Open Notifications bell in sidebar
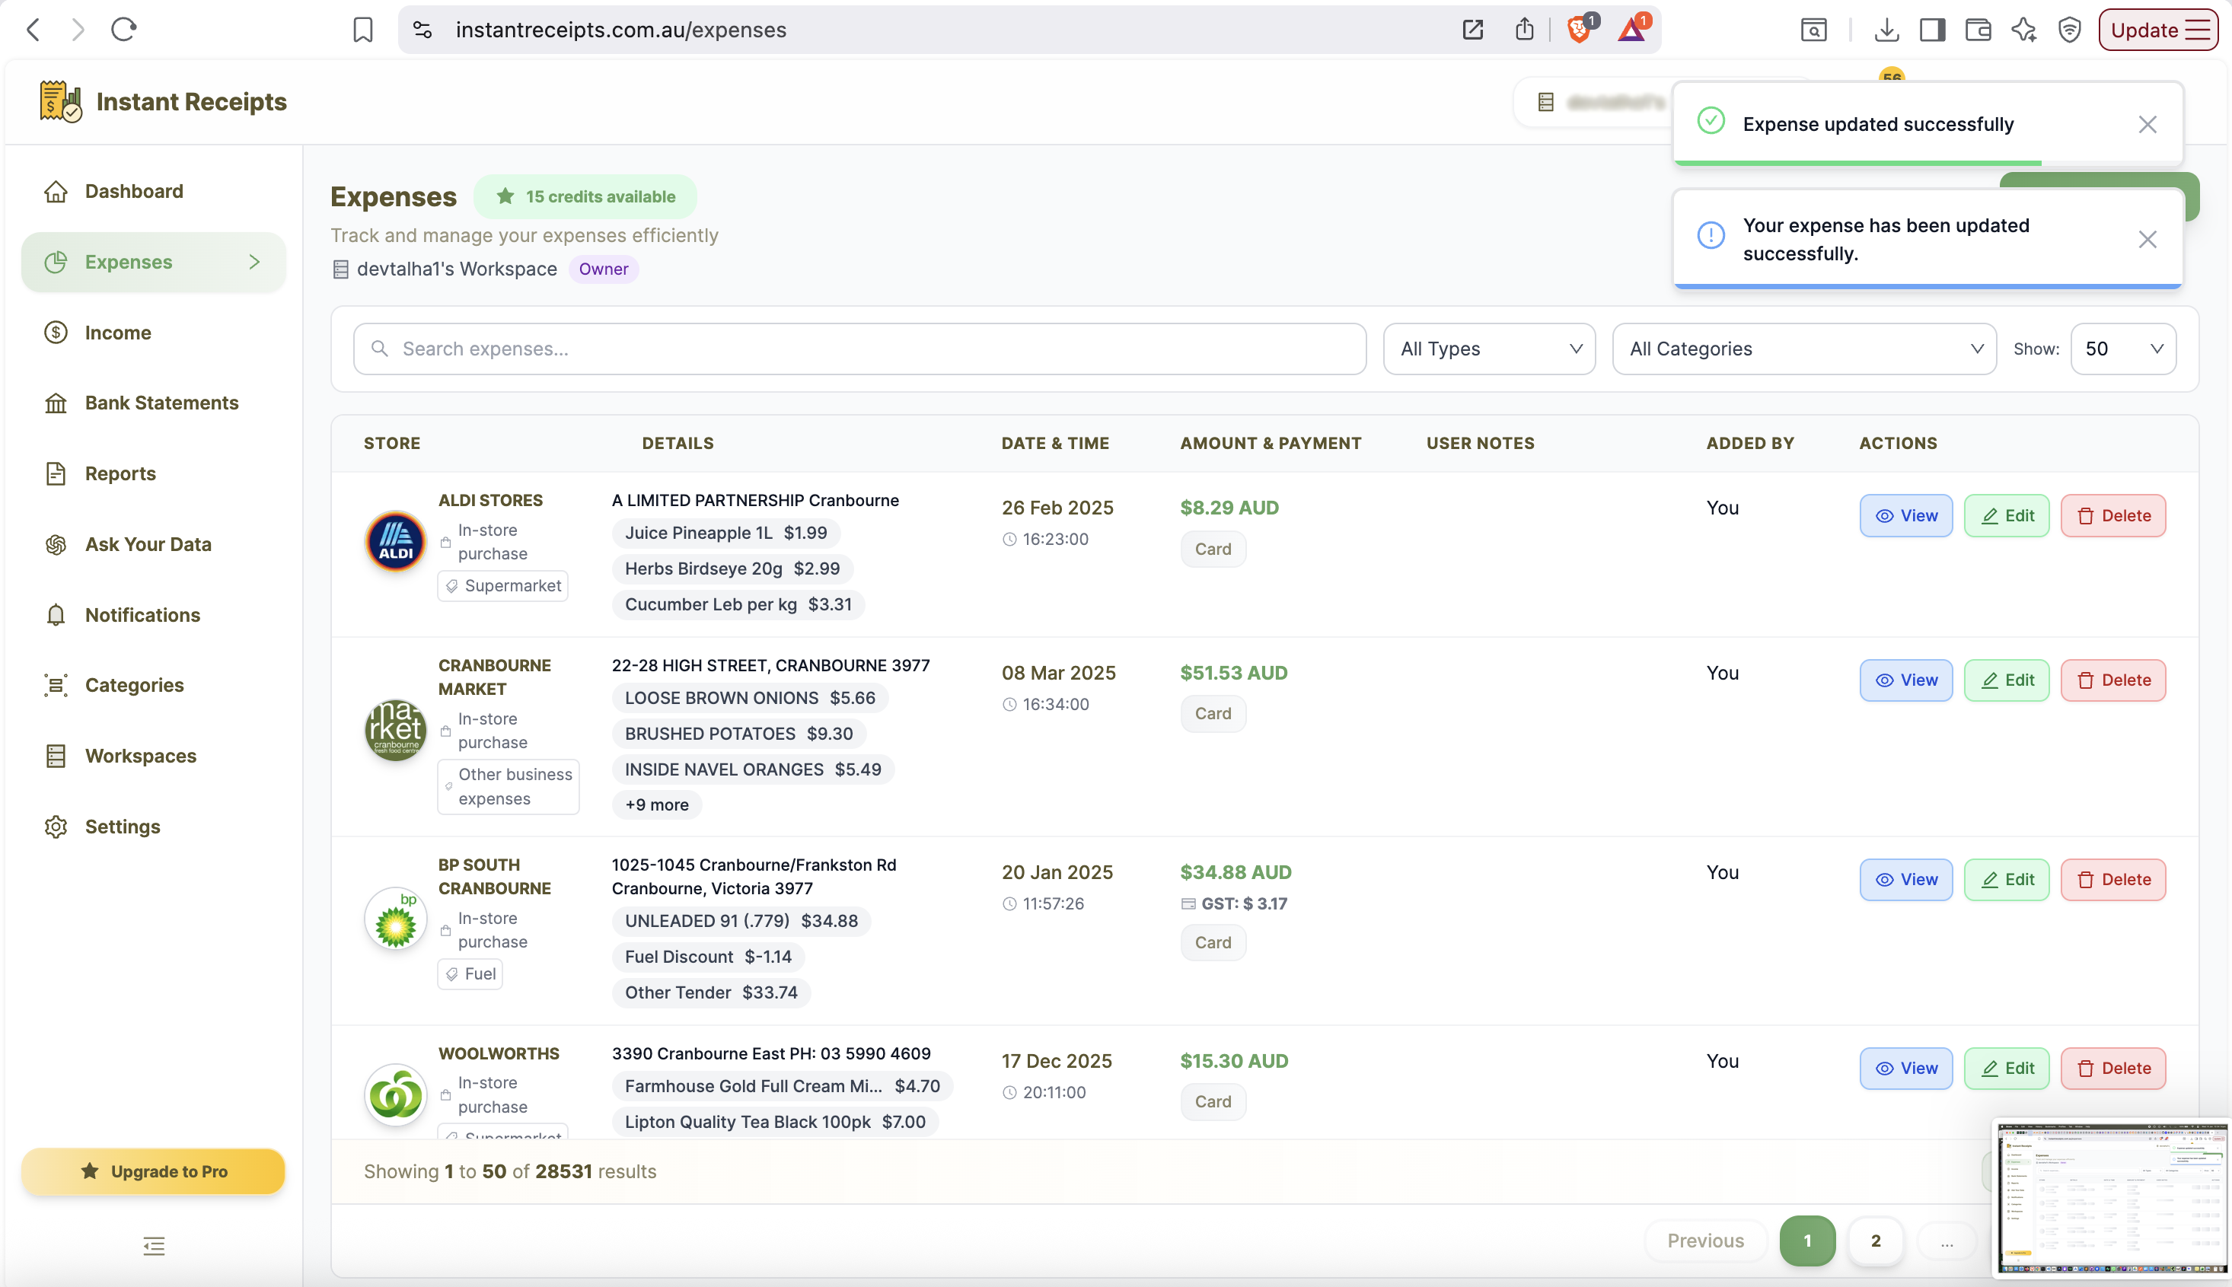The width and height of the screenshot is (2232, 1287). click(142, 615)
